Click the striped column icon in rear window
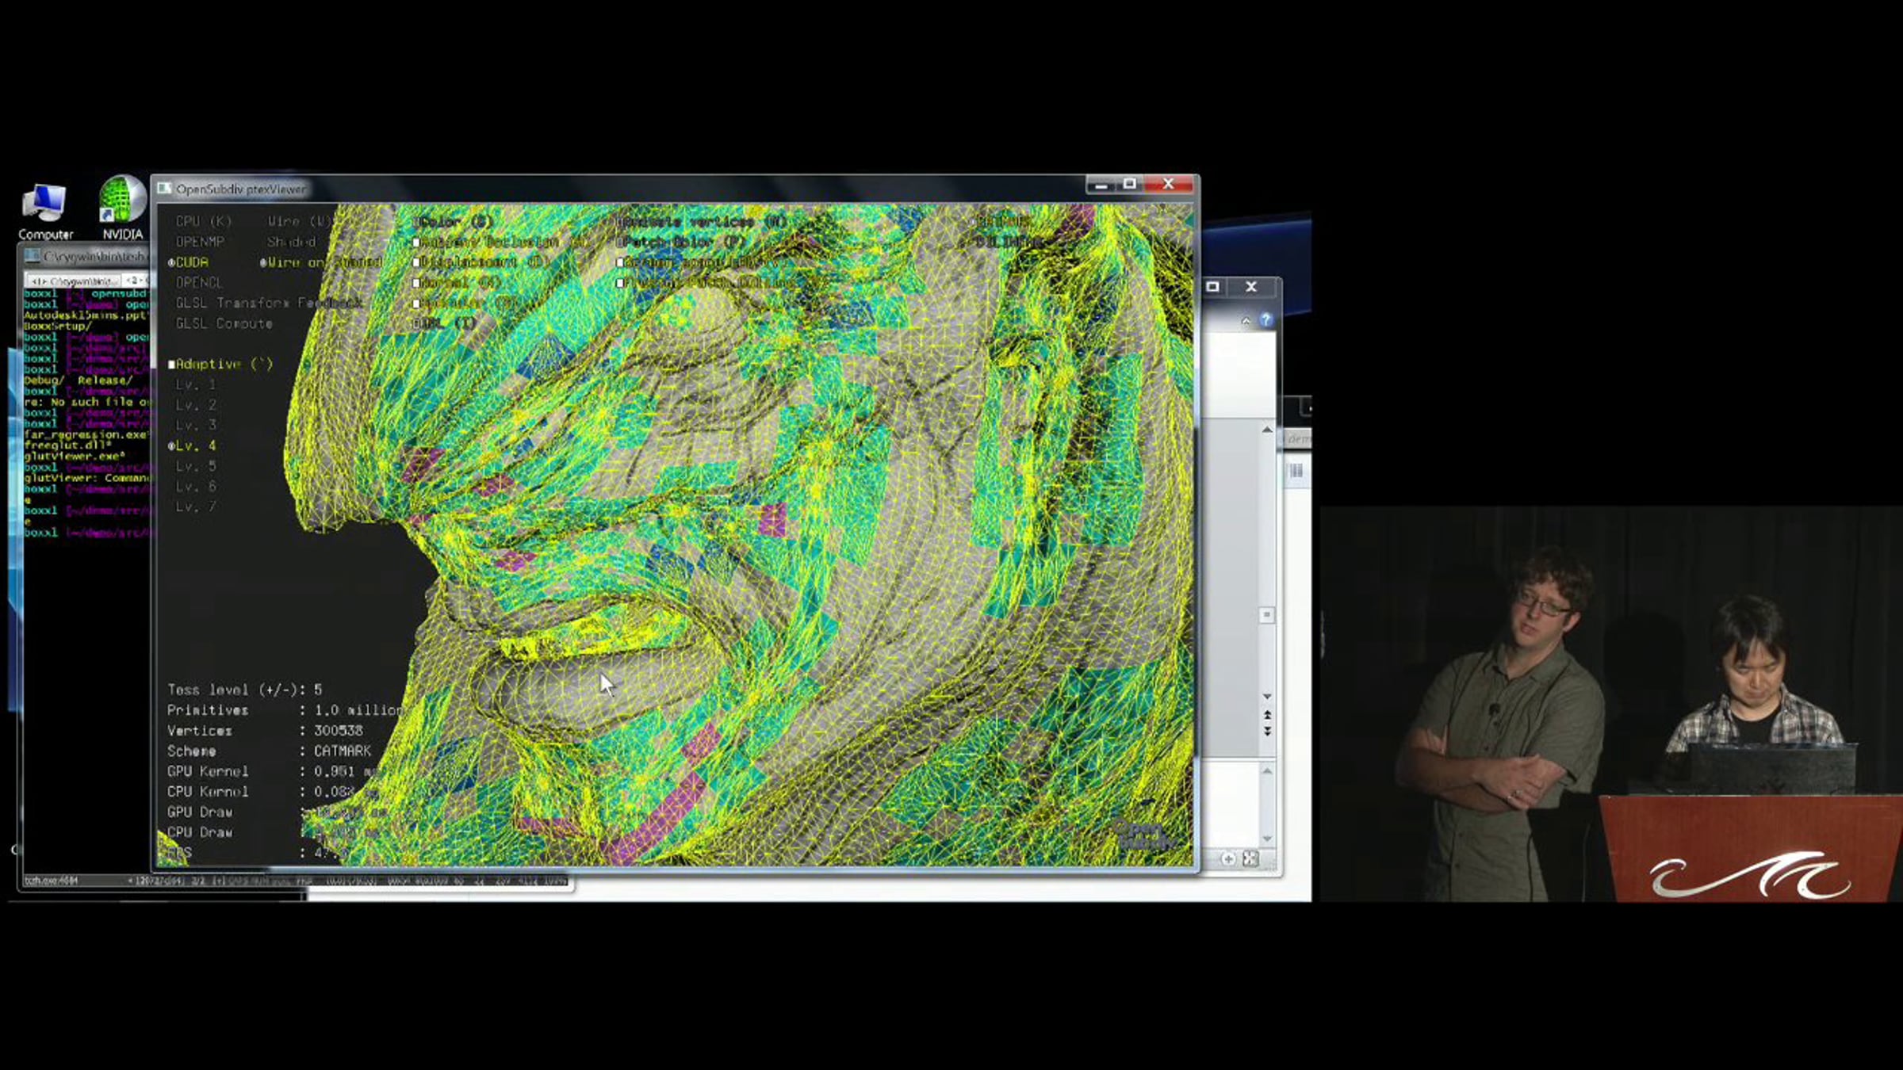This screenshot has height=1070, width=1903. pos(1296,472)
